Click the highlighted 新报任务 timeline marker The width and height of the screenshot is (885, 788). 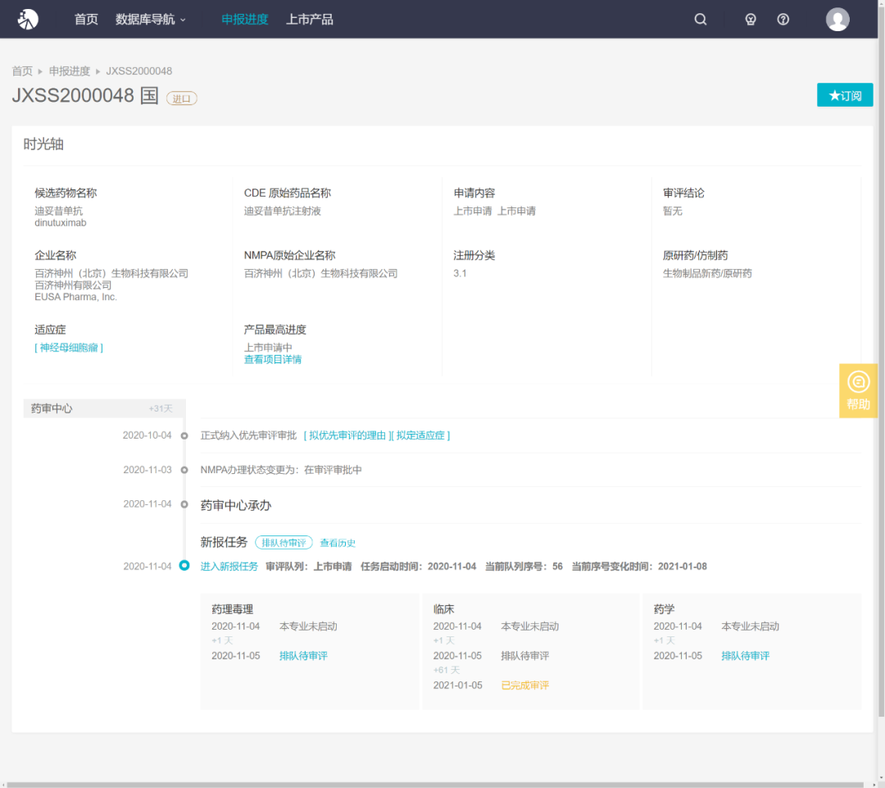184,566
